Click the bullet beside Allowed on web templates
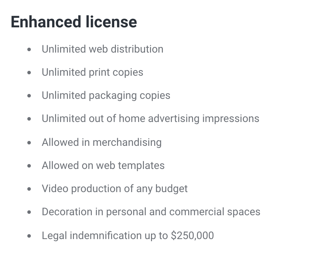The height and width of the screenshot is (258, 316). pos(29,166)
